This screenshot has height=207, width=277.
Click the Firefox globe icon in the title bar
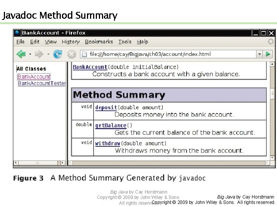pyautogui.click(x=17, y=33)
